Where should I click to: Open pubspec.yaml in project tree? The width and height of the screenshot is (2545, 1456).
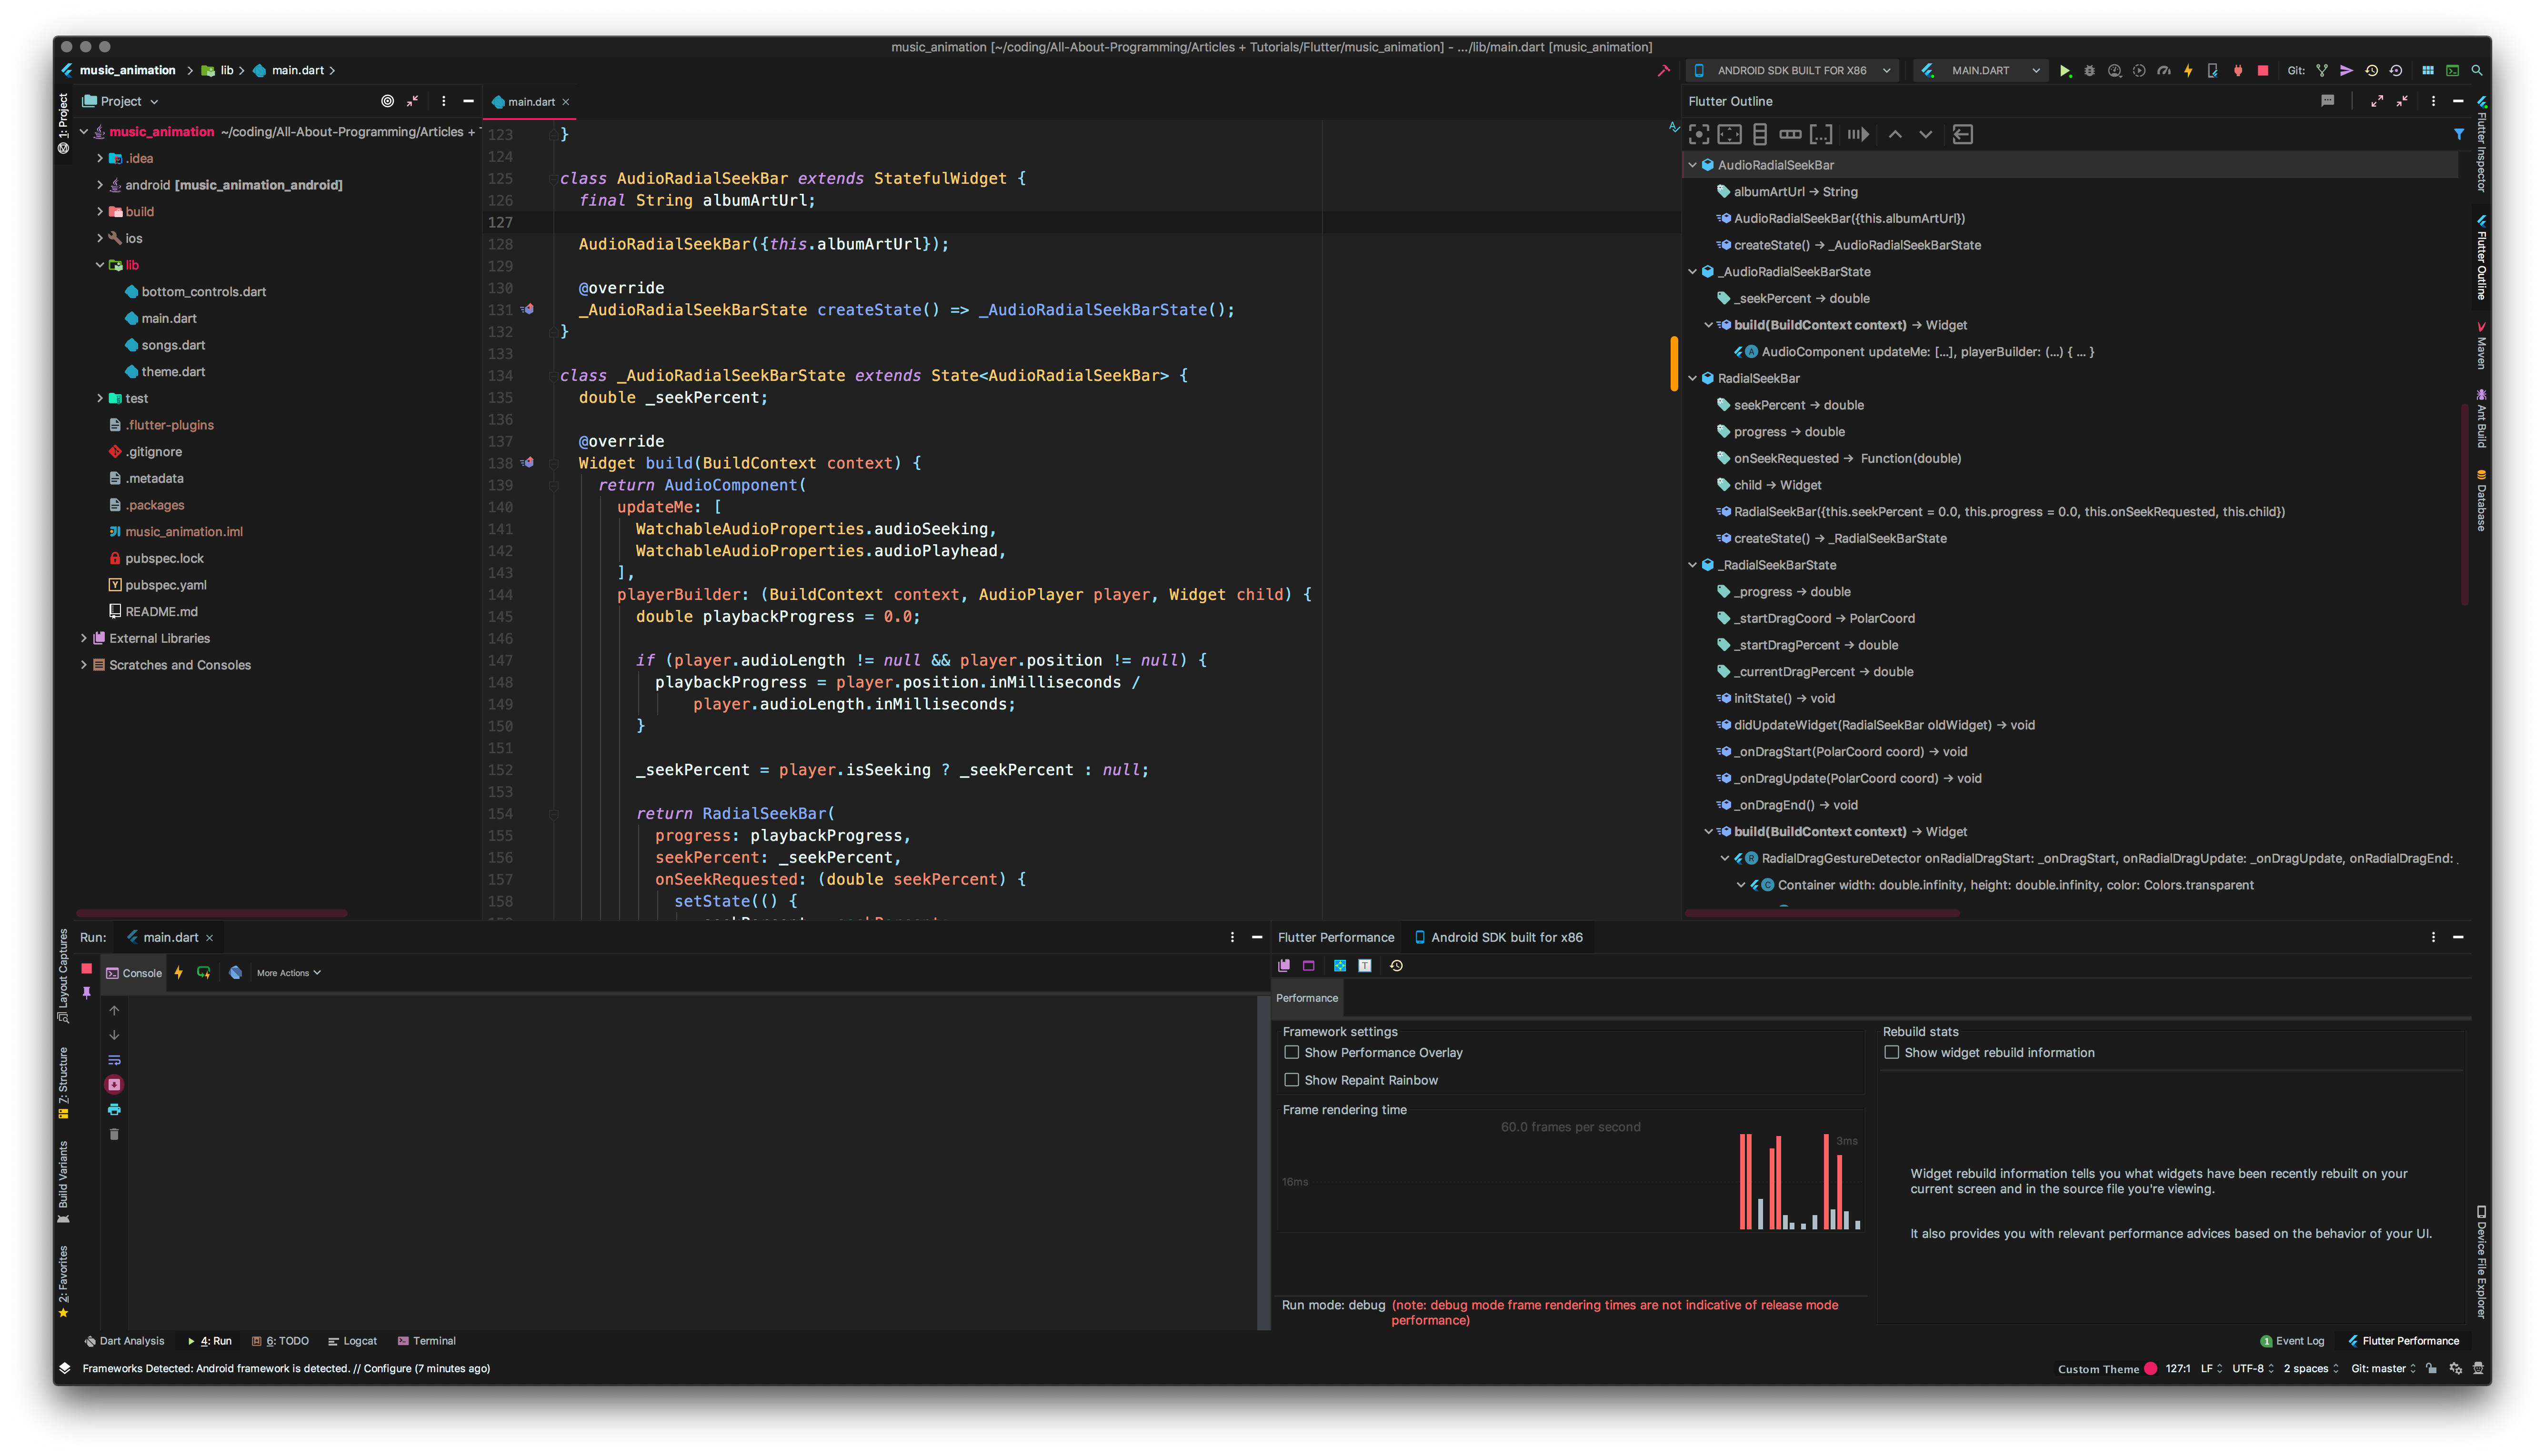point(158,585)
